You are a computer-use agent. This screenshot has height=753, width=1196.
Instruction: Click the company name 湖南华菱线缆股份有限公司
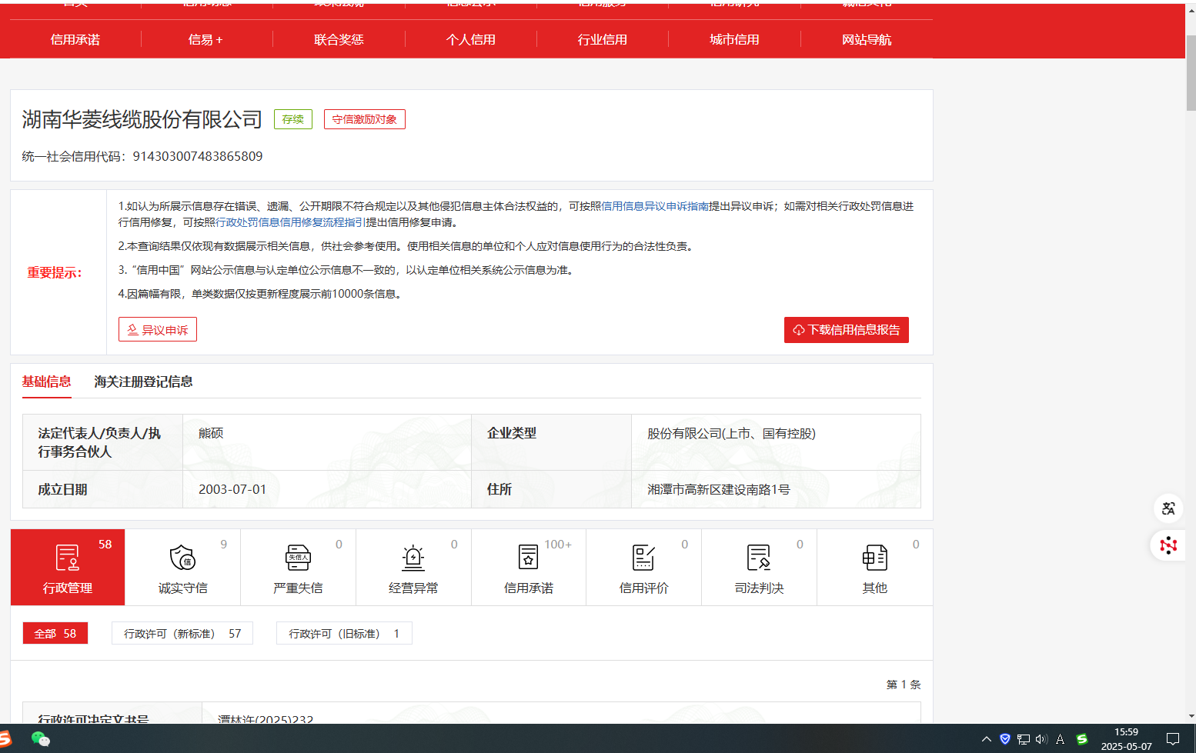[142, 119]
